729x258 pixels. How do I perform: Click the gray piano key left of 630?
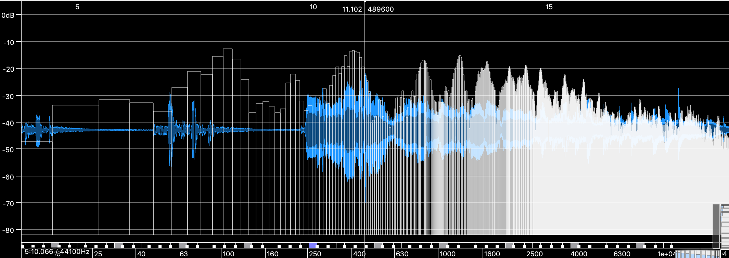click(378, 245)
